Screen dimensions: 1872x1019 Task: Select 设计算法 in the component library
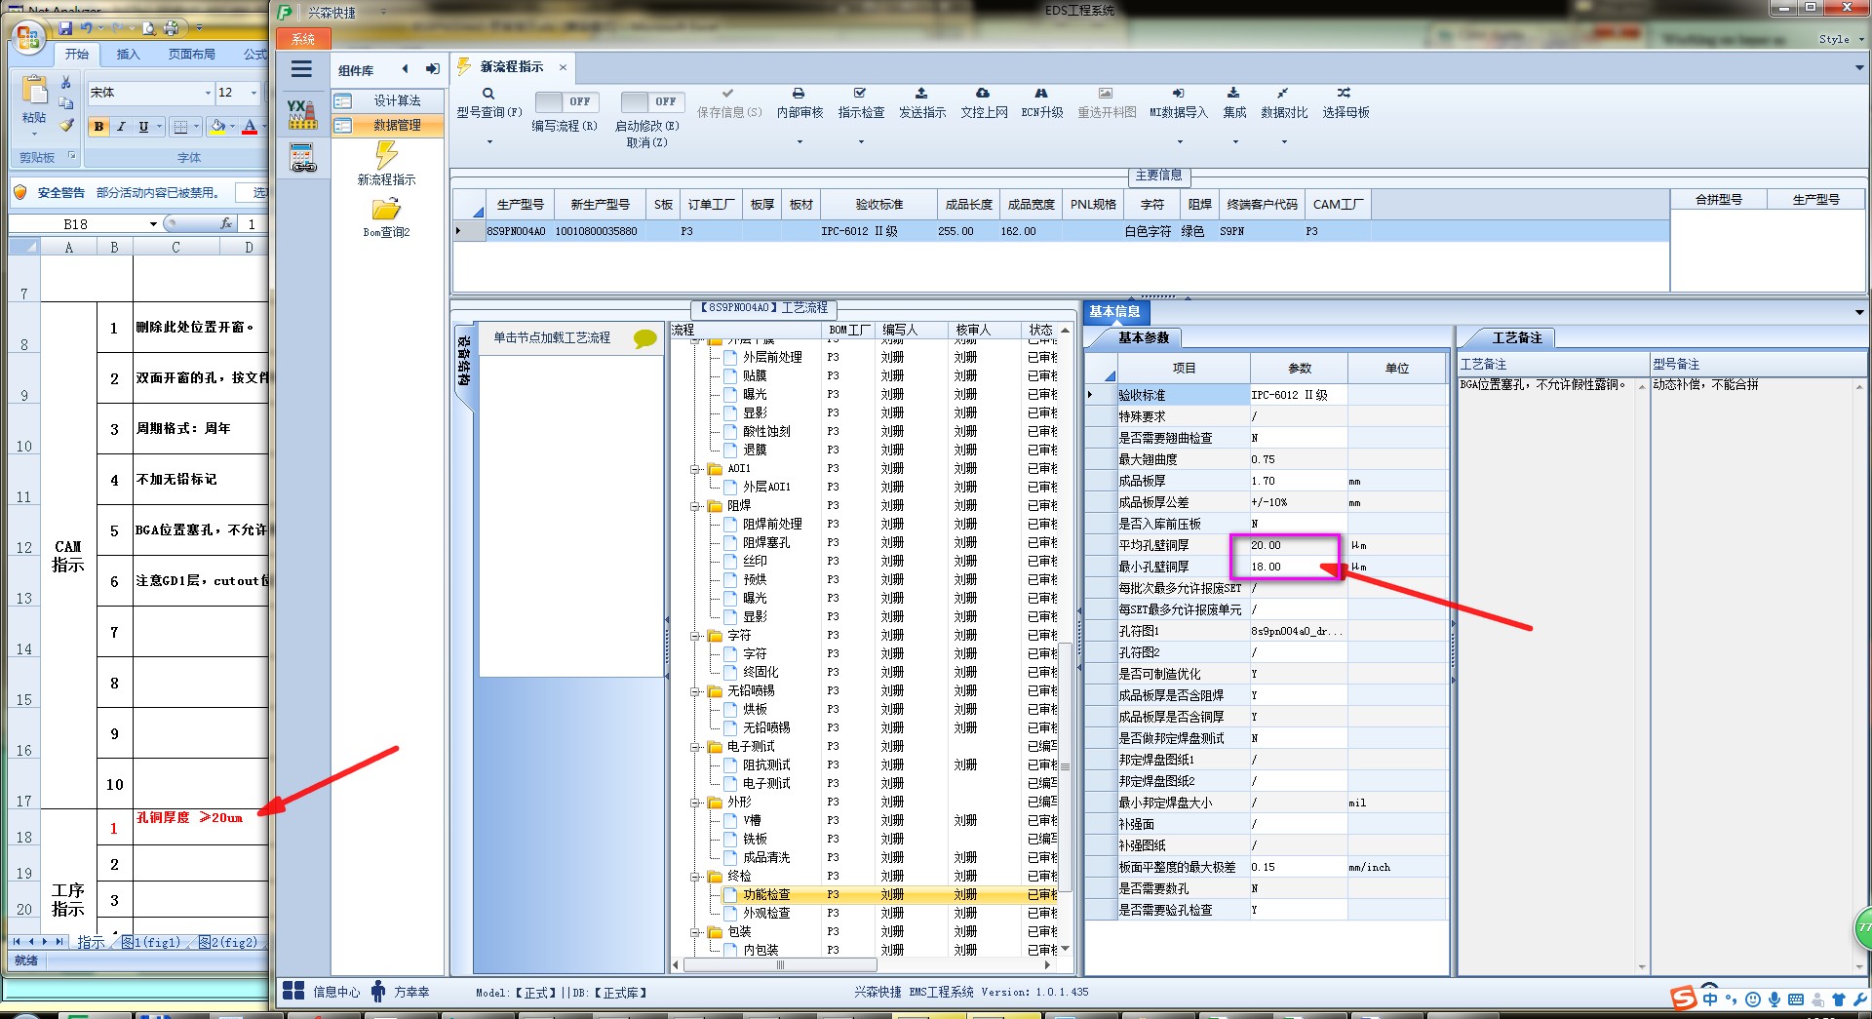click(x=388, y=100)
